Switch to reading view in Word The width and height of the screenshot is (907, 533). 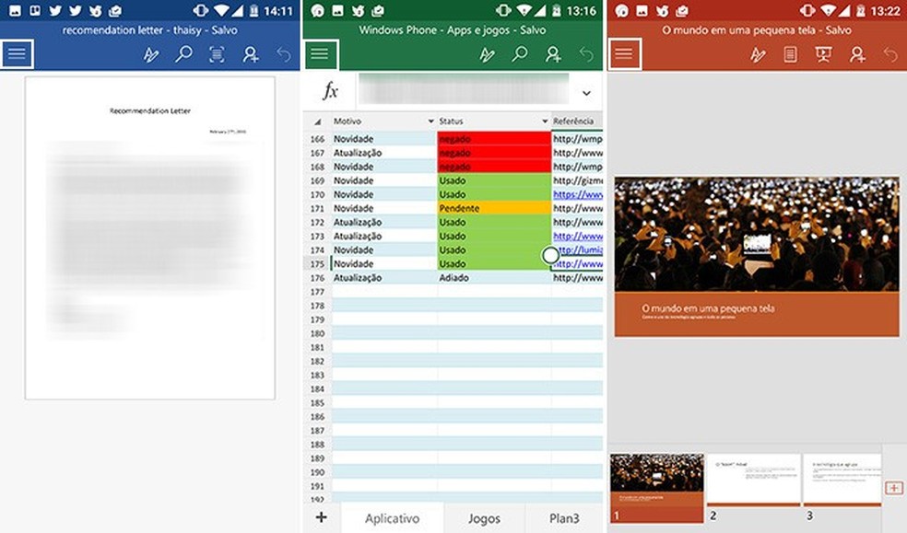click(217, 55)
